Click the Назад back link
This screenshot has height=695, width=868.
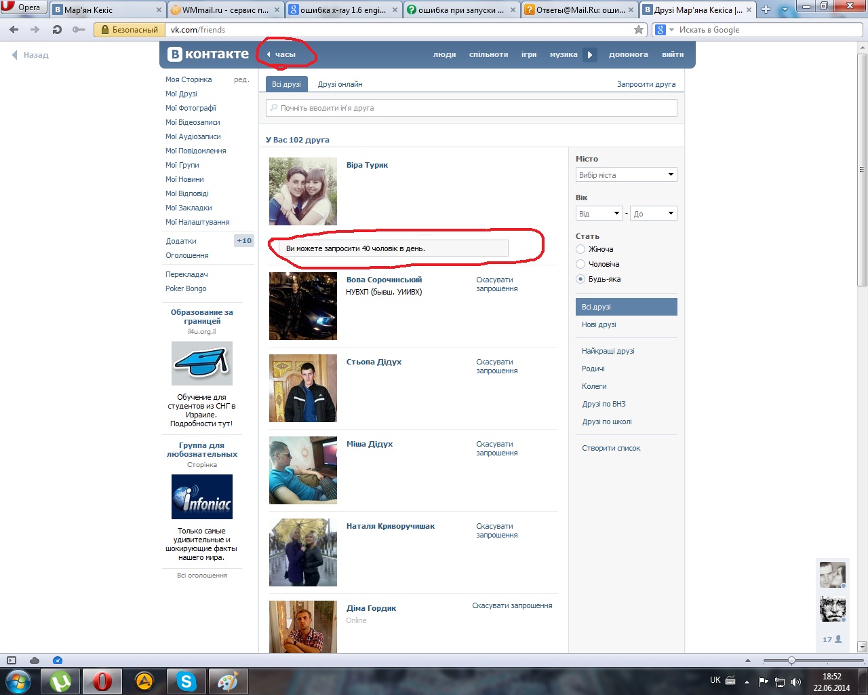[31, 55]
